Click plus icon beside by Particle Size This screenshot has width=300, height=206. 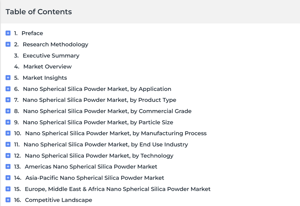(x=8, y=122)
